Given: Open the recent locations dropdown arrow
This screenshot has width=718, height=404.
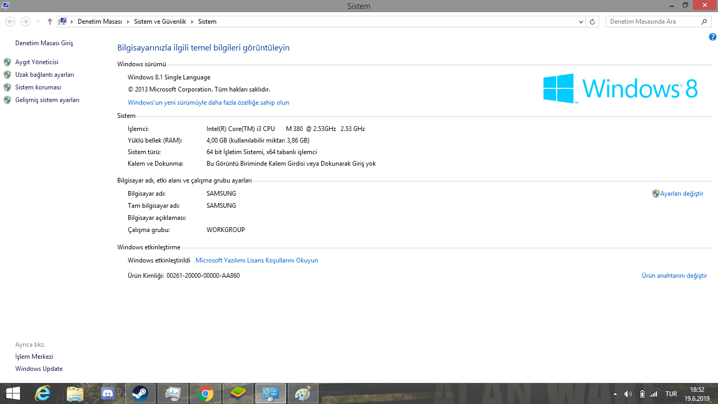Looking at the screenshot, I should point(38,22).
